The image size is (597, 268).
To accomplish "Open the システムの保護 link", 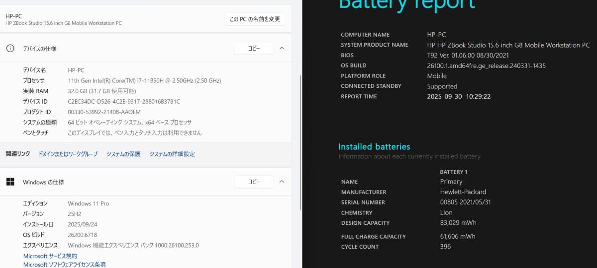I will pos(123,154).
